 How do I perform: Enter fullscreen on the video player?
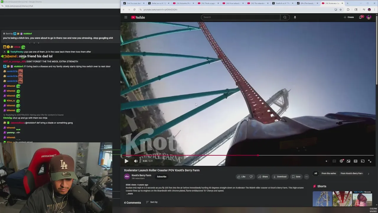(370, 161)
